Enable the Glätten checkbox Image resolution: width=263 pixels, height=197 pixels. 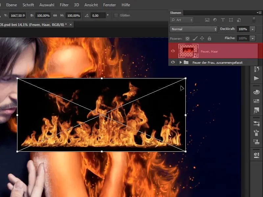pos(116,15)
